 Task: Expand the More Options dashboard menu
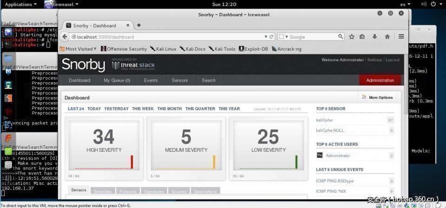tap(377, 97)
